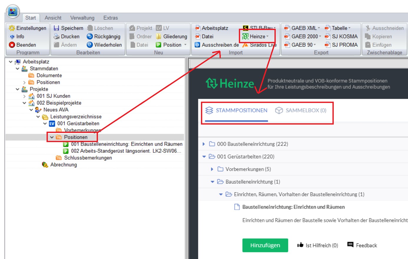Select the STAMMPOSITIONEN tab

click(237, 111)
